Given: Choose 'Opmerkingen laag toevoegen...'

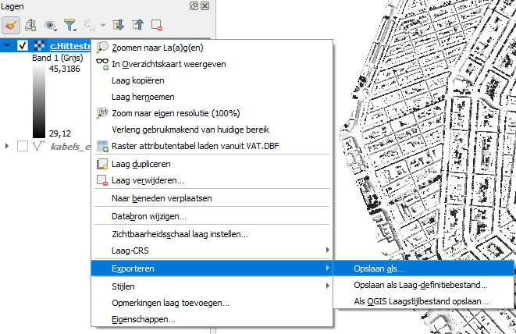Looking at the screenshot, I should 212,303.
